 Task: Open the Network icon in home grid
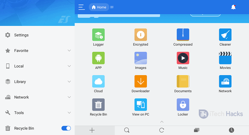tap(225, 81)
